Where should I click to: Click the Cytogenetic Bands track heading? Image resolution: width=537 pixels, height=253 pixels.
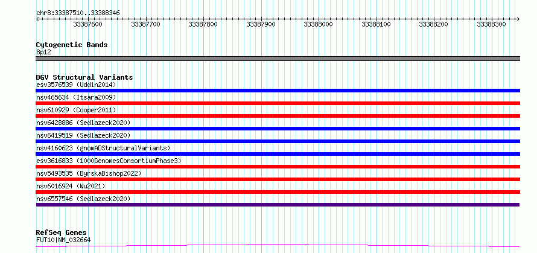(72, 45)
